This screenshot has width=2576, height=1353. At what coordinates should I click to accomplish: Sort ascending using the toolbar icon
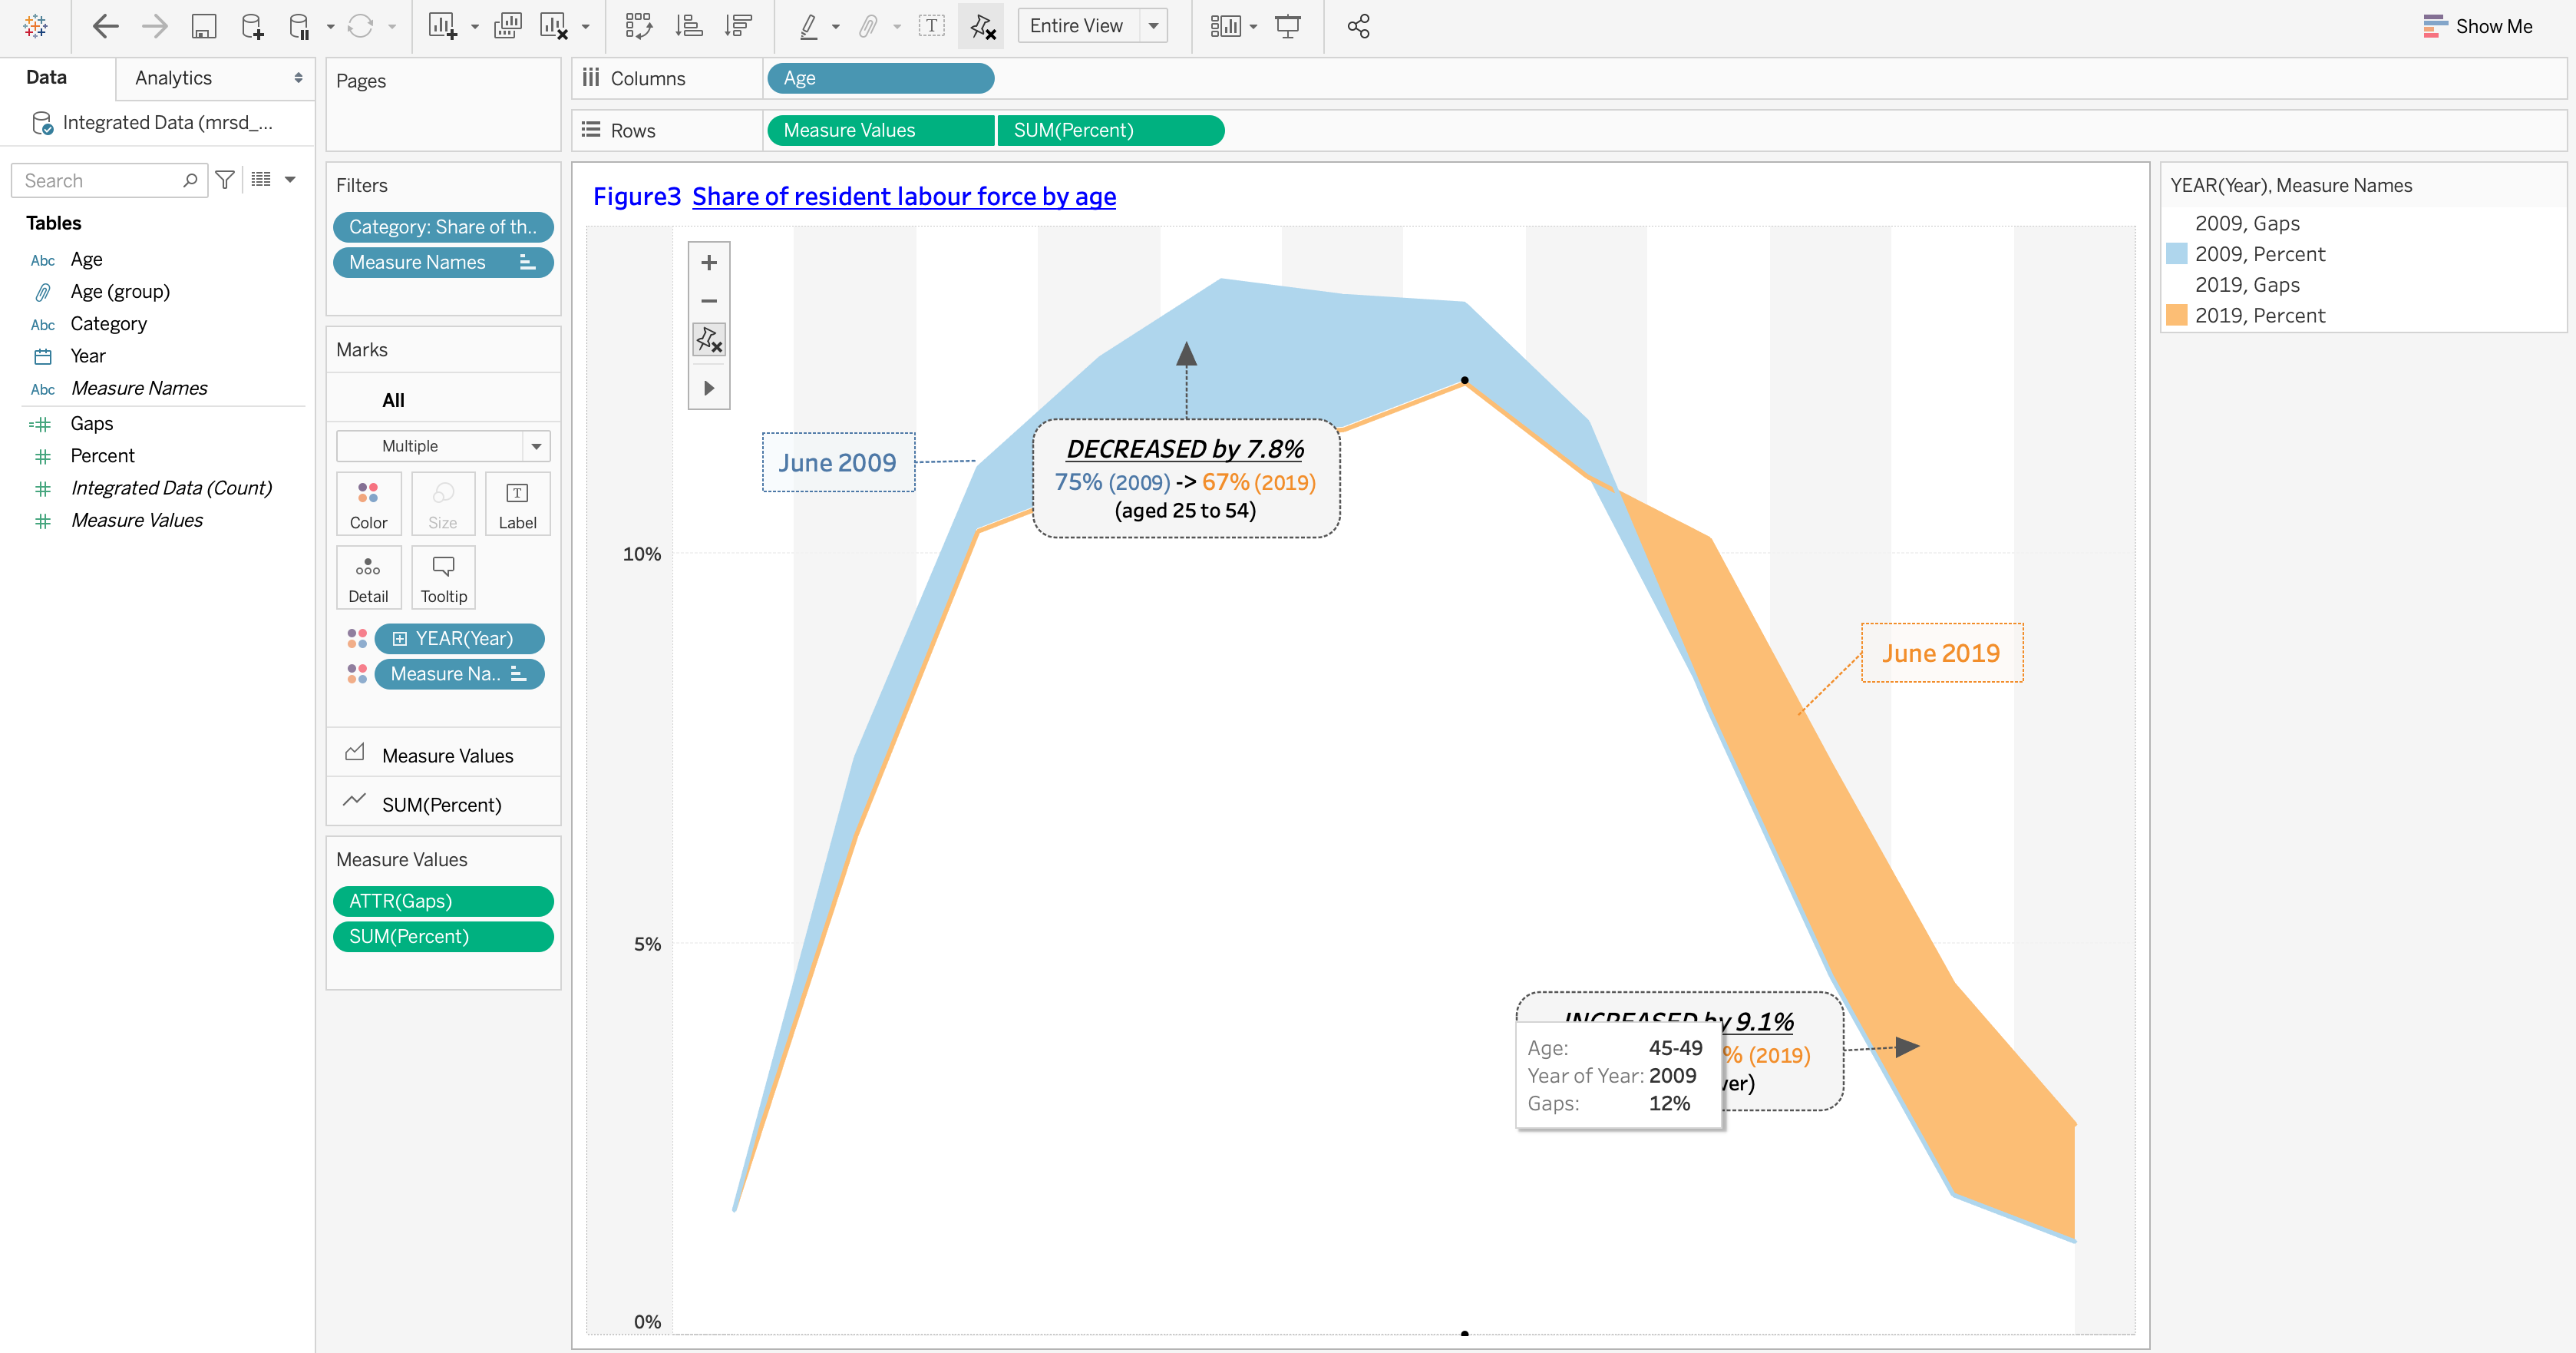(688, 26)
